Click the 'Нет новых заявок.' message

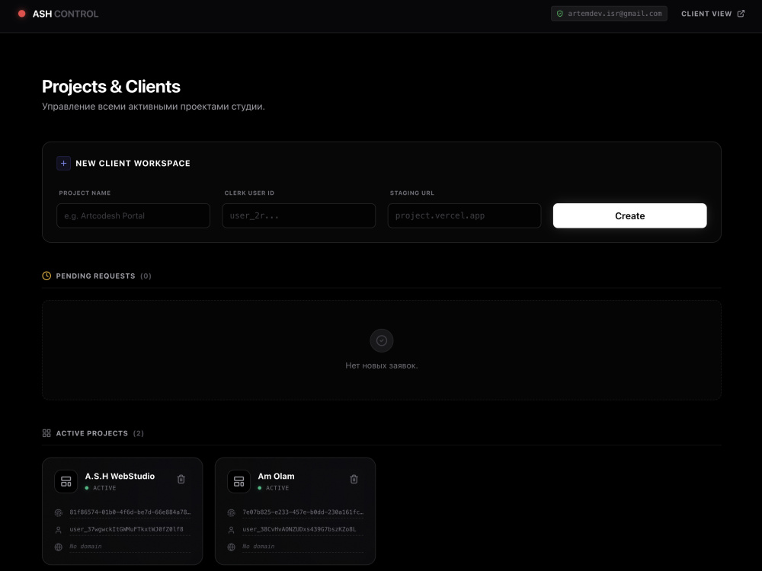pos(382,365)
